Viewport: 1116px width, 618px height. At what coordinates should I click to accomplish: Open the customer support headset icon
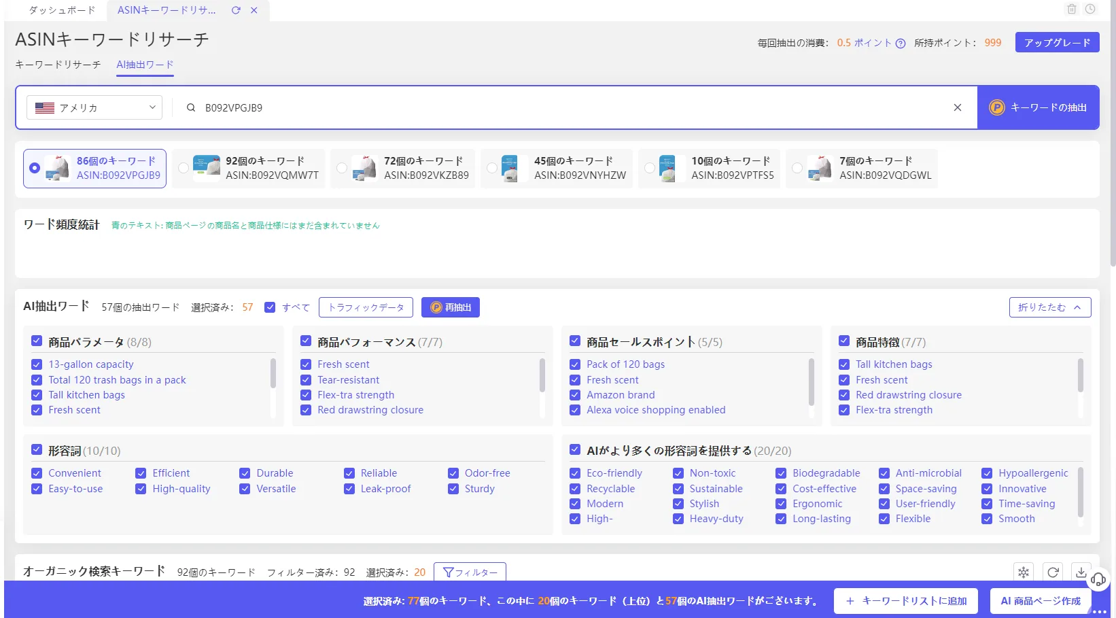click(1098, 579)
